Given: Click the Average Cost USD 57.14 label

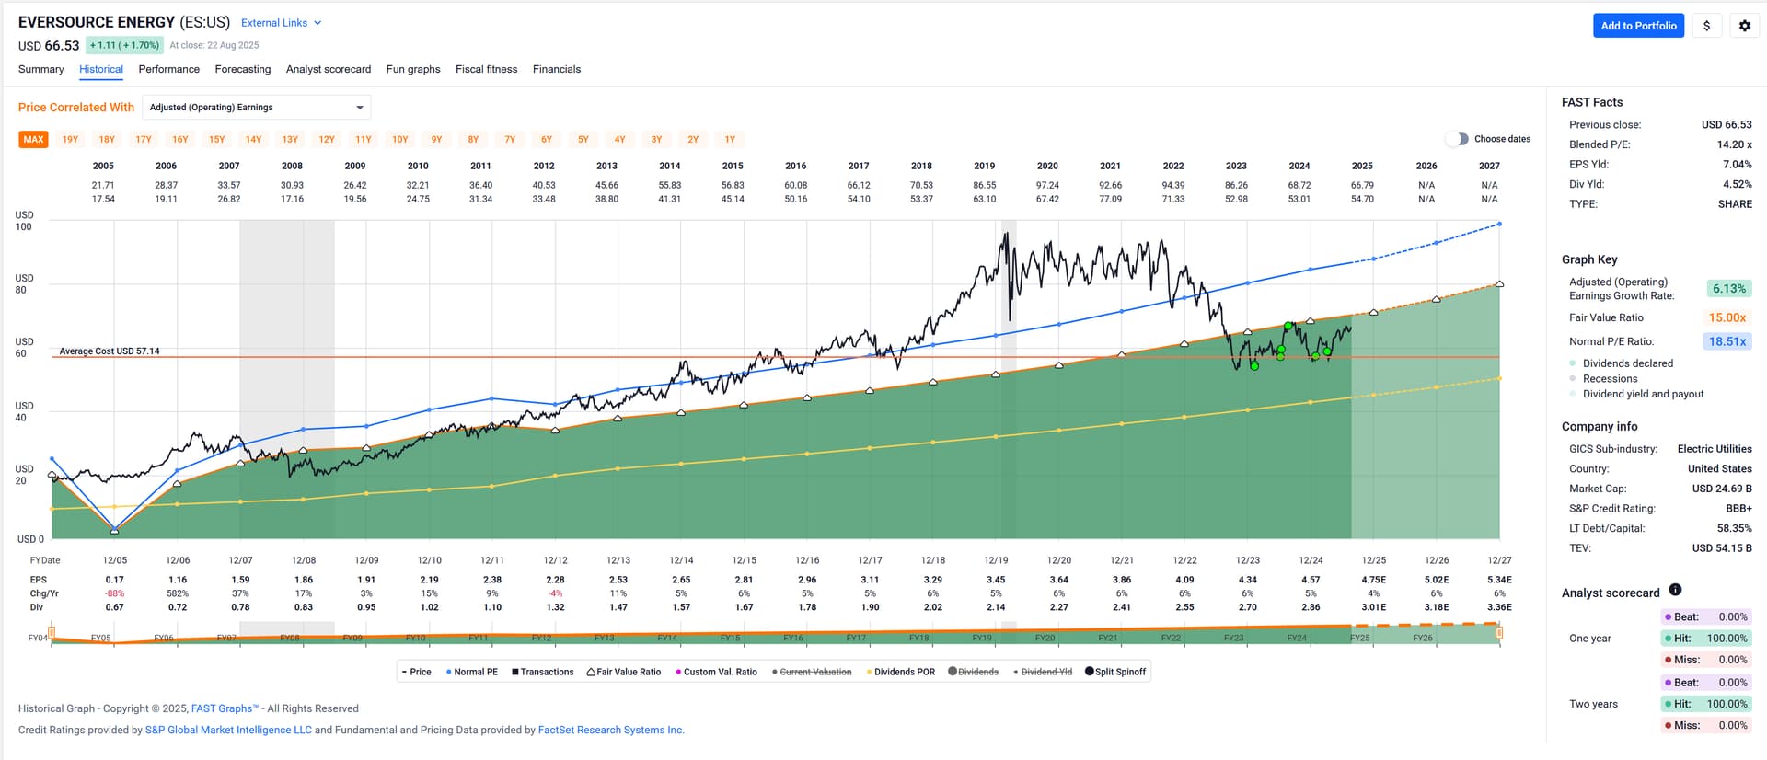Looking at the screenshot, I should click(110, 351).
